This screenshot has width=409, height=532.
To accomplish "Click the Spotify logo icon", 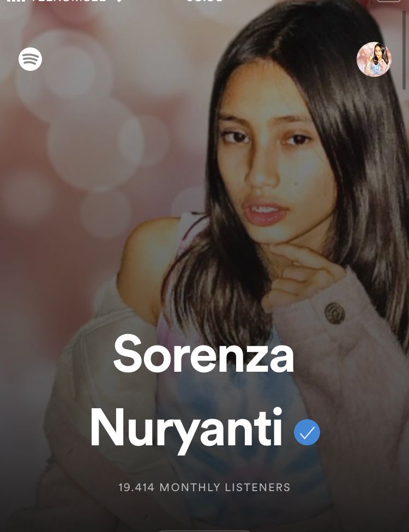I will point(30,59).
